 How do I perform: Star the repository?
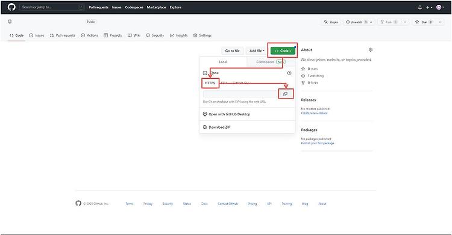(424, 22)
